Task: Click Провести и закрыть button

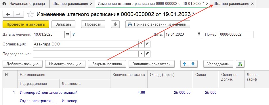Action: (26, 24)
